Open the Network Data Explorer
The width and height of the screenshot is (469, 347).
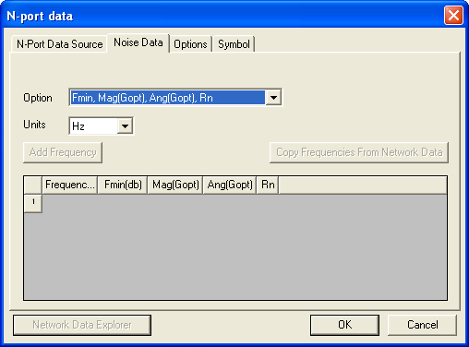tap(82, 325)
